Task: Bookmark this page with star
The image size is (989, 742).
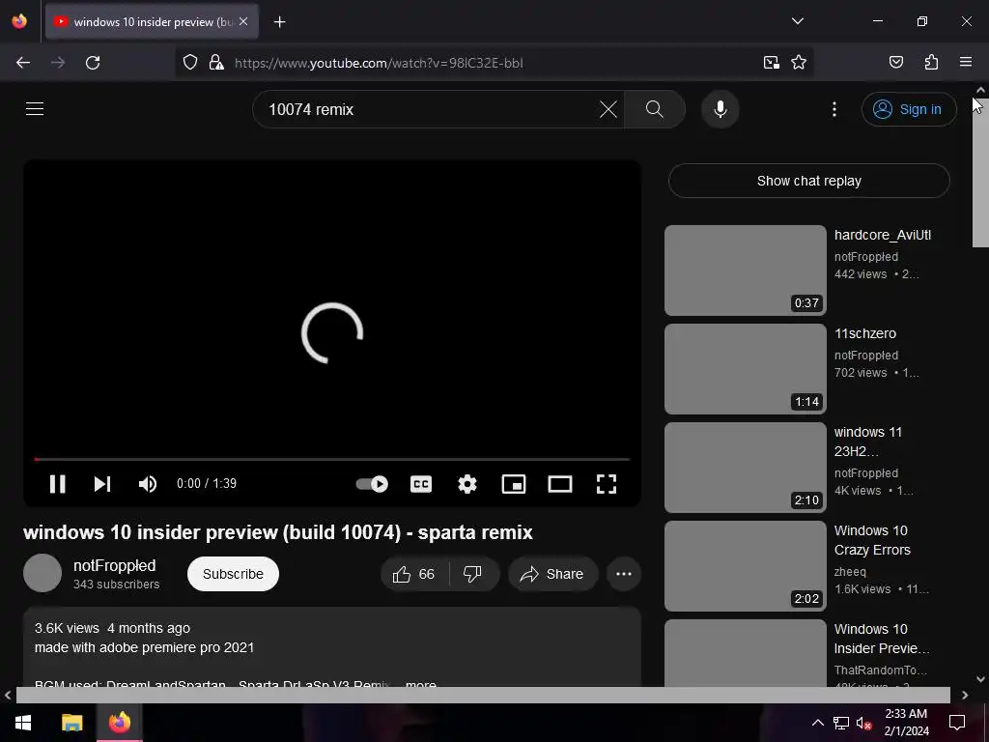Action: click(x=799, y=63)
